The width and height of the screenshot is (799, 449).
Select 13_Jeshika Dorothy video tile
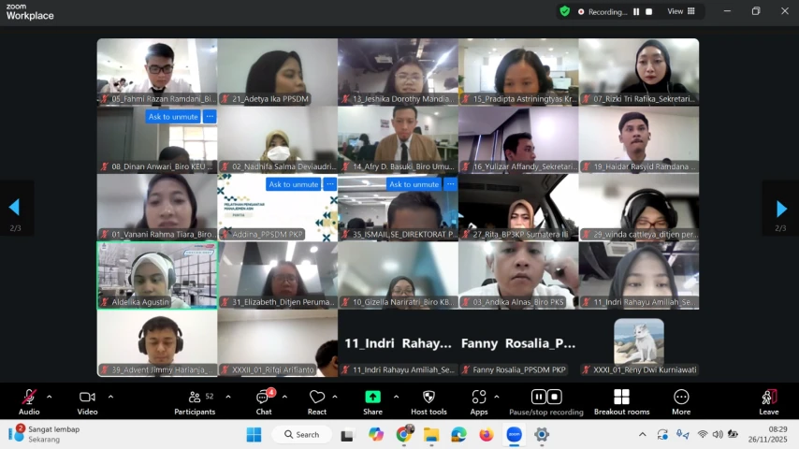tap(398, 72)
